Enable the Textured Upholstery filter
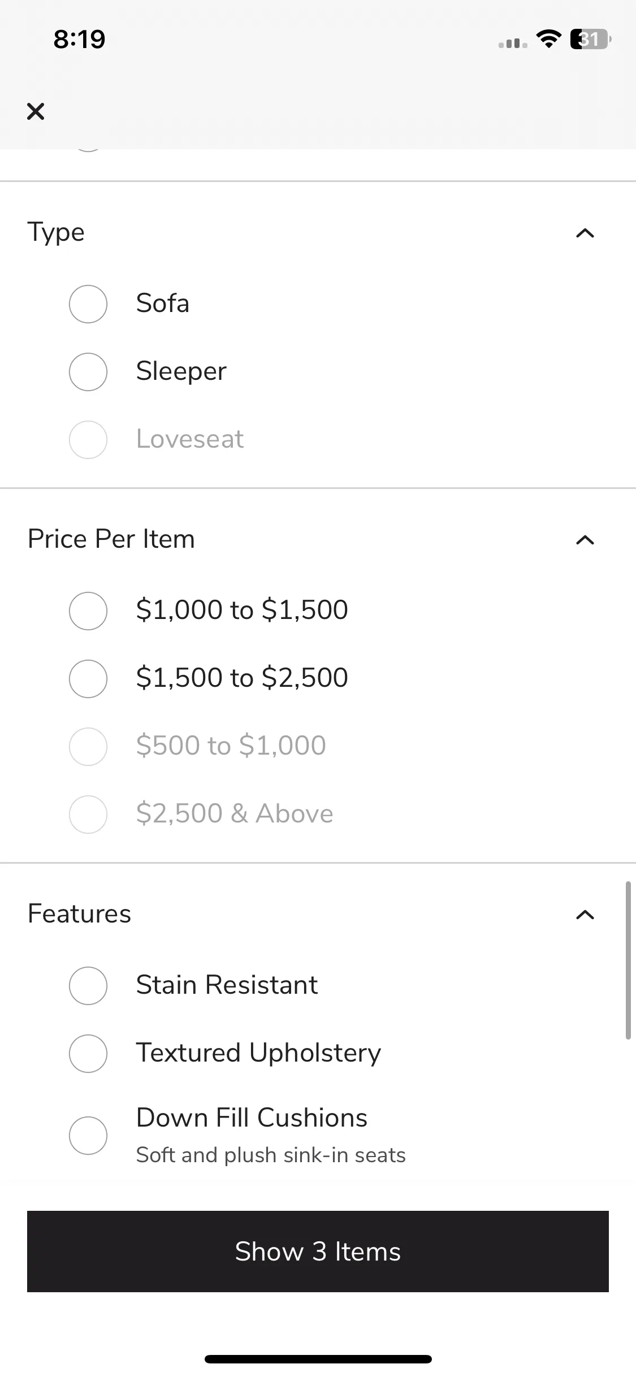This screenshot has height=1377, width=636. (x=88, y=1054)
